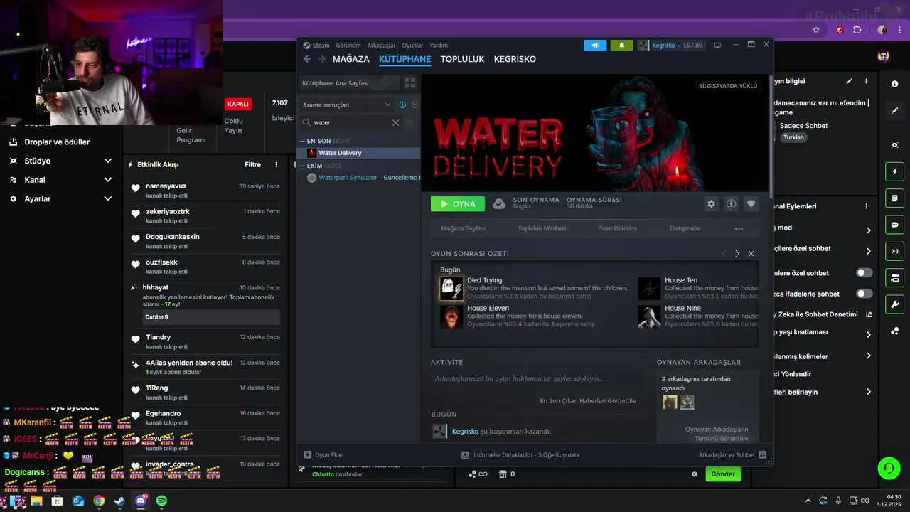The width and height of the screenshot is (910, 512).
Task: Go forward with Steam forward arrow
Action: pyautogui.click(x=322, y=59)
